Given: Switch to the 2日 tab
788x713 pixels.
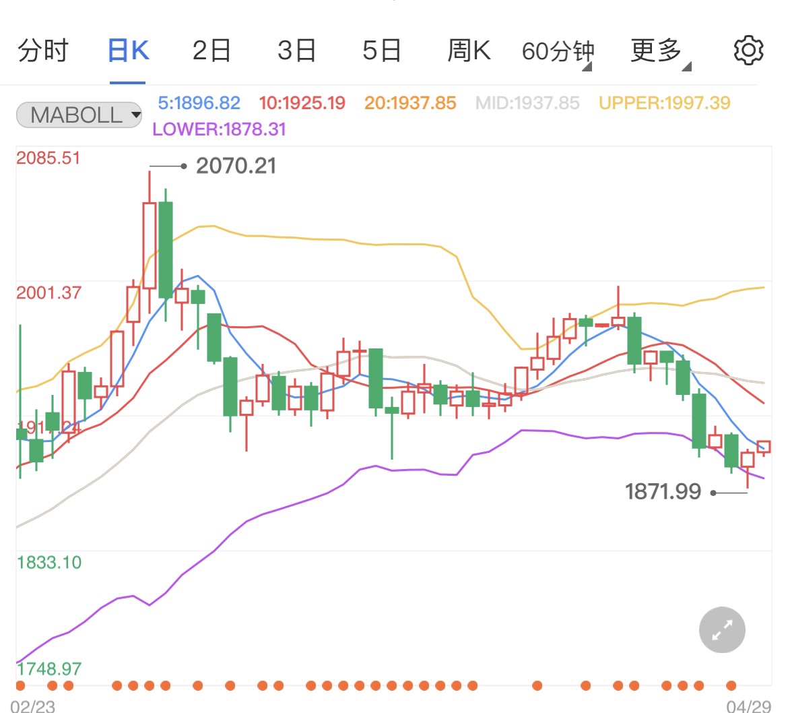Looking at the screenshot, I should (211, 51).
